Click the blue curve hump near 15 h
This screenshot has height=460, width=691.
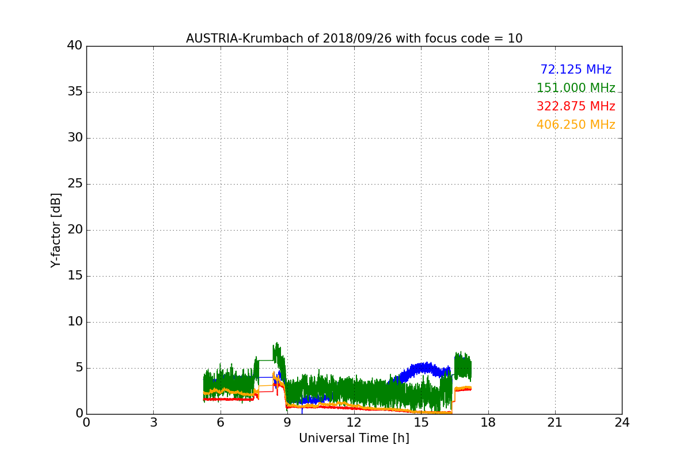click(x=422, y=368)
